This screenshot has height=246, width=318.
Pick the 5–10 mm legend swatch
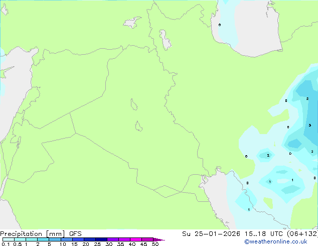tap(55, 239)
